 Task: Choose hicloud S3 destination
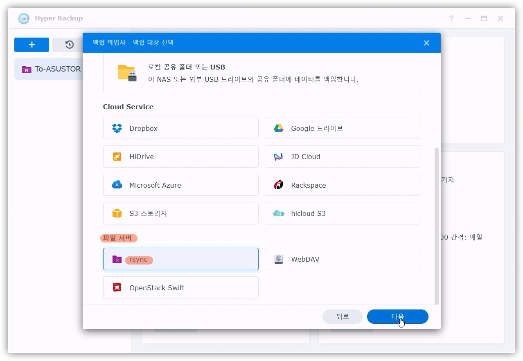[342, 213]
